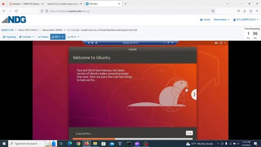Screen dimensions: 261x147
Task: Click the Cisco ITEv7 Pod 4 breadcrumb
Action: click(x=28, y=30)
